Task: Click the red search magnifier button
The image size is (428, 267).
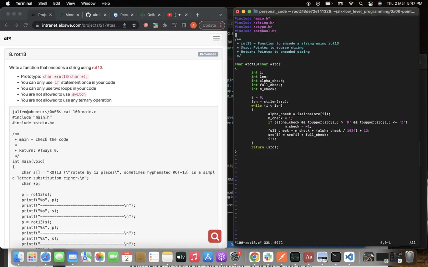Action: tap(215, 236)
